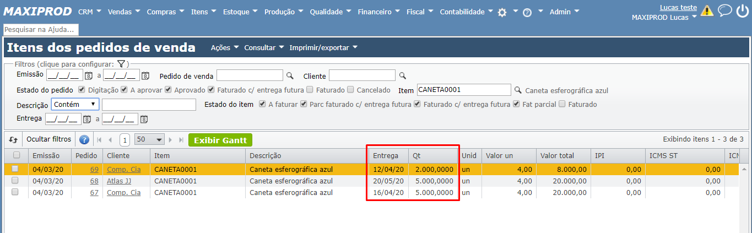Sort by the Valor total column header
The height and width of the screenshot is (233, 752).
point(563,156)
